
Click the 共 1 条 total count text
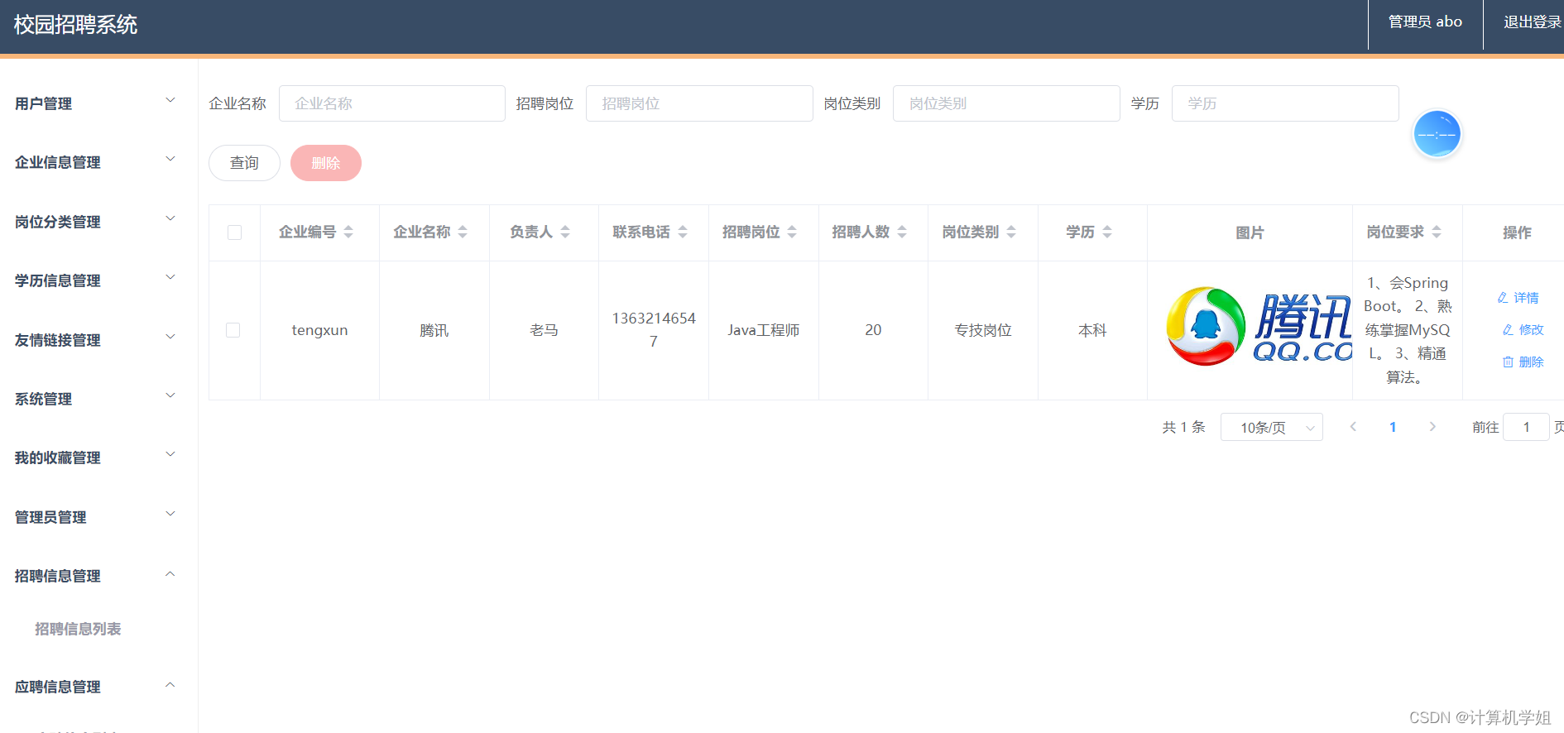[x=1183, y=427]
